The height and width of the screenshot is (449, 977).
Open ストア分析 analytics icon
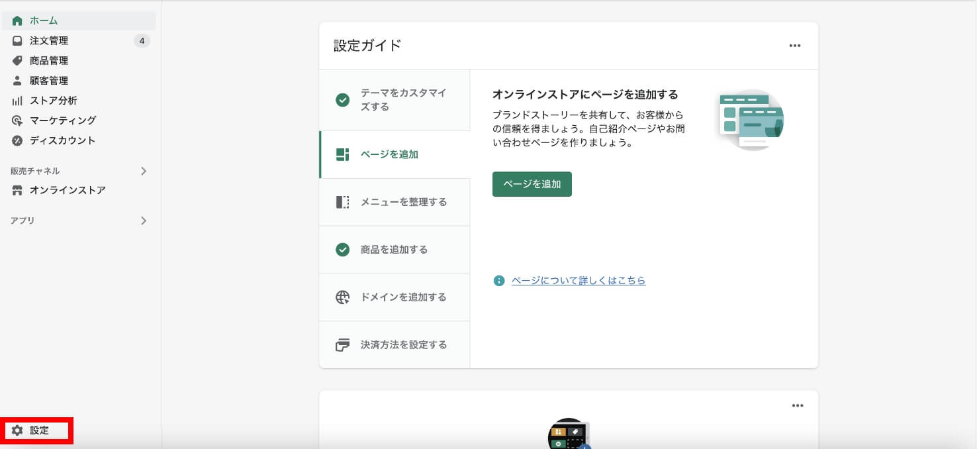pos(16,100)
